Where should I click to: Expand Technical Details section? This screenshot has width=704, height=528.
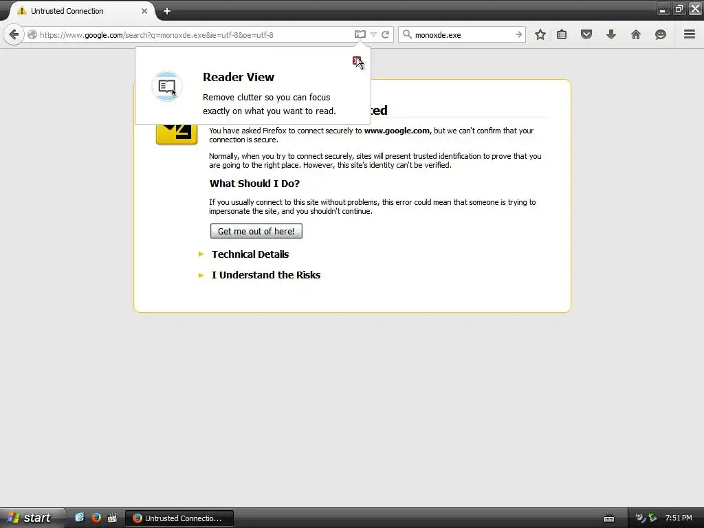coord(250,254)
